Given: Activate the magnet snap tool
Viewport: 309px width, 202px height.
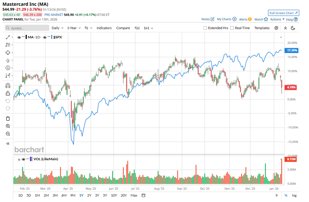Looking at the screenshot, I should (x=8, y=86).
